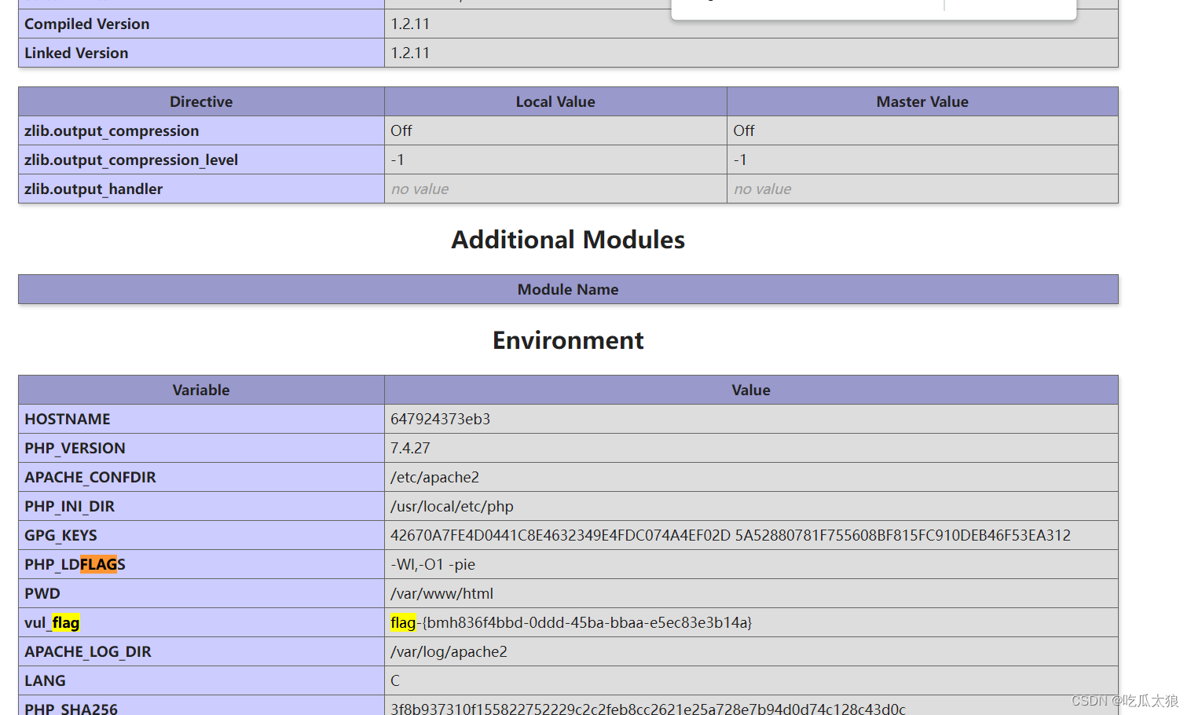
Task: Select the PHP version value 7.4.27
Action: pos(410,448)
